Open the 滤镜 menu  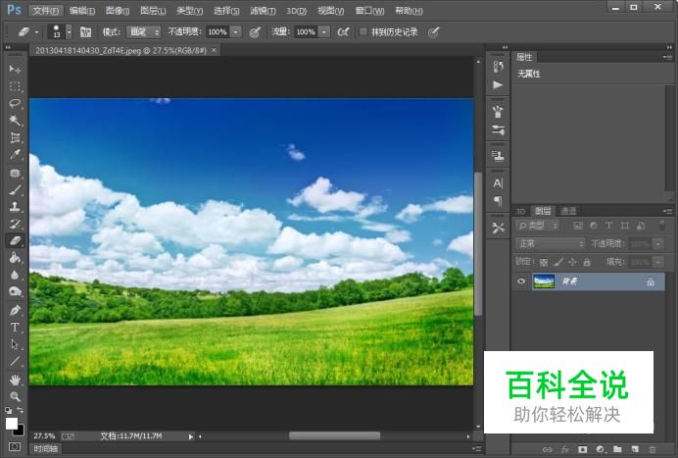click(x=263, y=10)
